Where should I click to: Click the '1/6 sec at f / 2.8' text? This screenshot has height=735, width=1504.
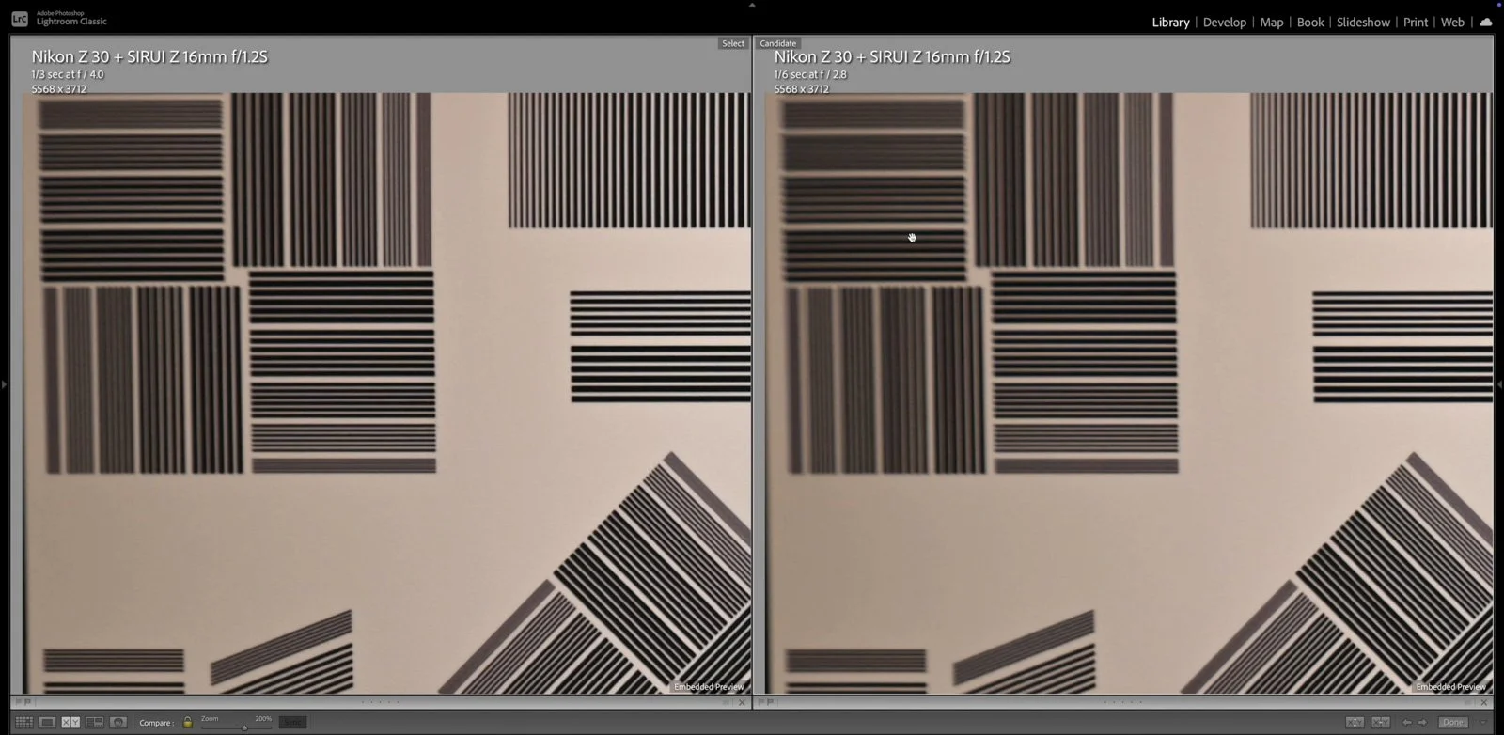(x=810, y=74)
